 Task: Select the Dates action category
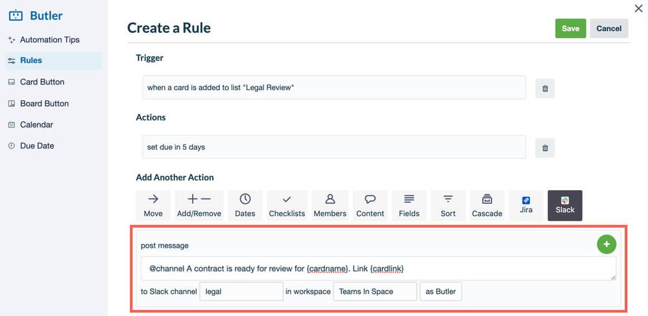click(245, 205)
